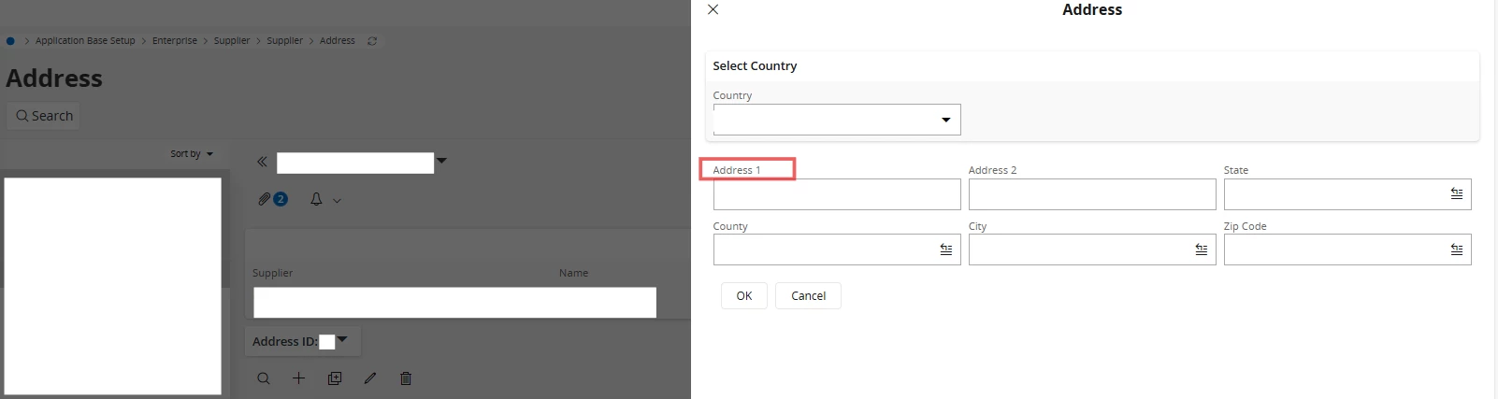
Task: Click the edit pencil icon
Action: pos(370,378)
